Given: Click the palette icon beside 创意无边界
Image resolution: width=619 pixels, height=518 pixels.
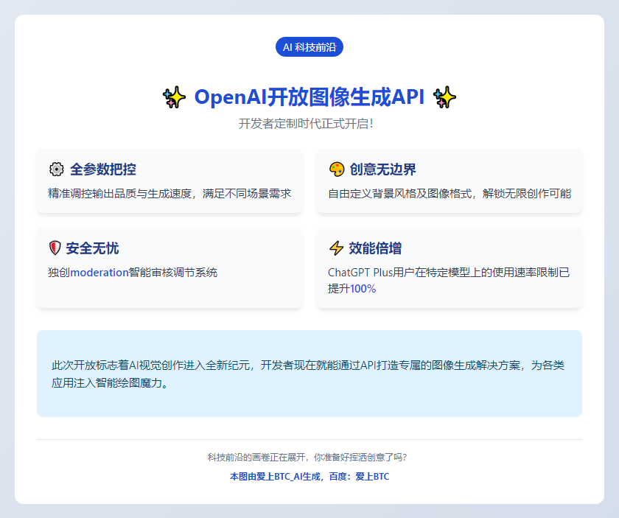Looking at the screenshot, I should 337,169.
